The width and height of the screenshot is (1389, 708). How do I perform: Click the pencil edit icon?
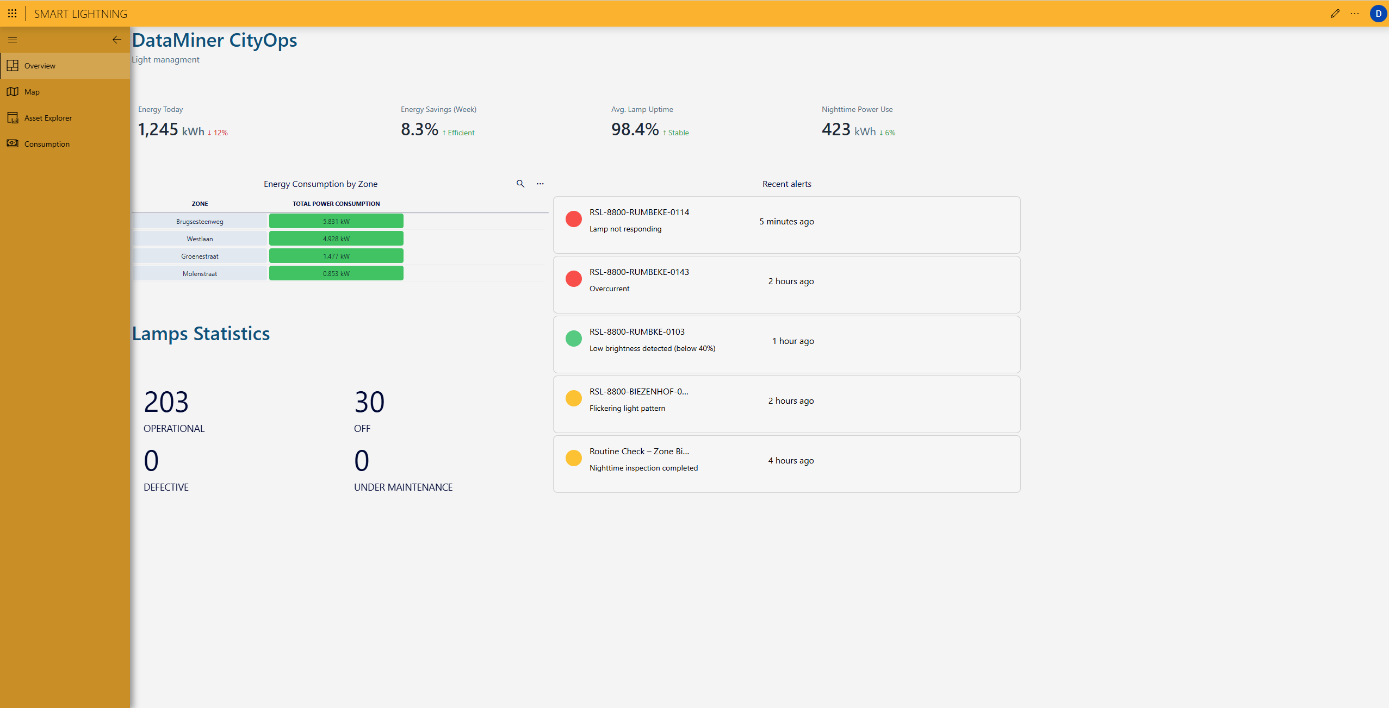click(x=1335, y=14)
